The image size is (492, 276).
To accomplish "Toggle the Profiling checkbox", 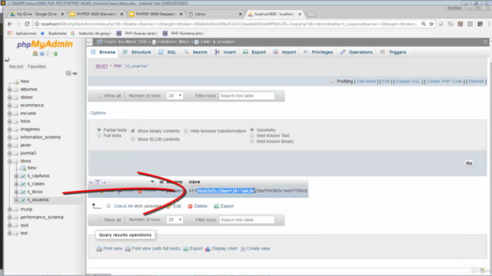I will 332,81.
